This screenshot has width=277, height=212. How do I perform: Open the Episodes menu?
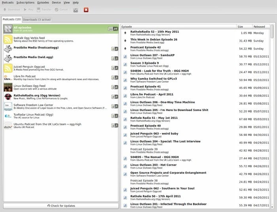click(43, 2)
